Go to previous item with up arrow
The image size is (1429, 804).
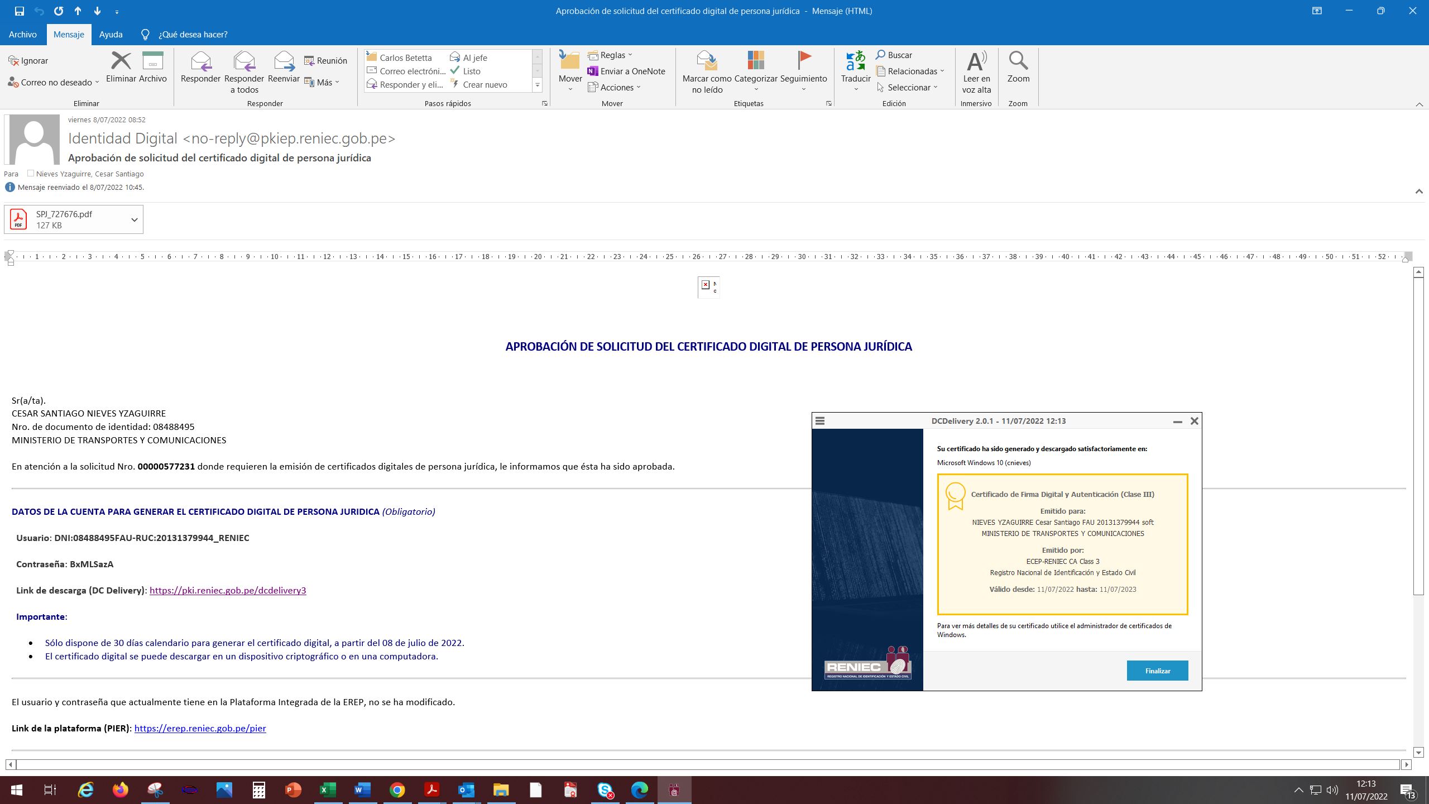(x=78, y=11)
